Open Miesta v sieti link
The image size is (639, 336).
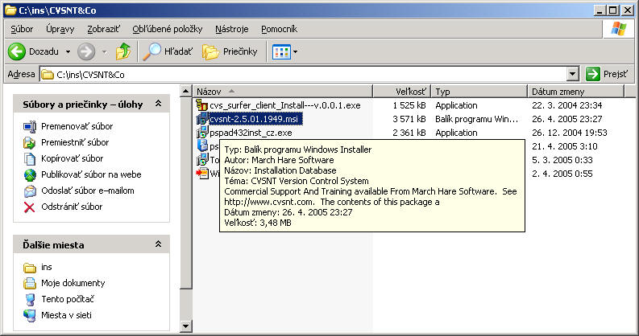point(66,315)
